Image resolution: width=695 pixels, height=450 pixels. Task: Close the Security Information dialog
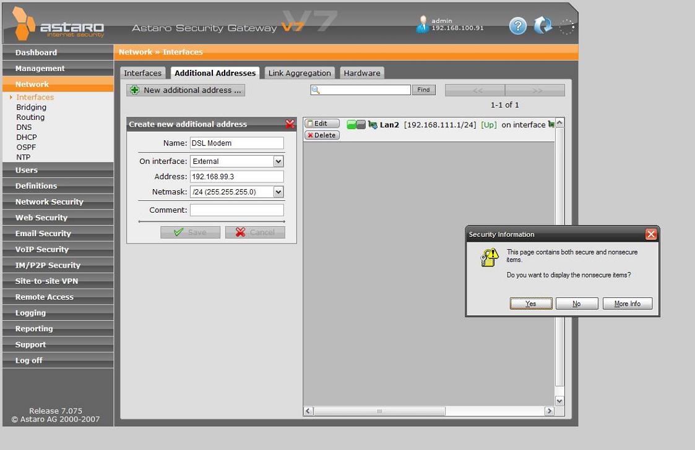click(x=650, y=234)
